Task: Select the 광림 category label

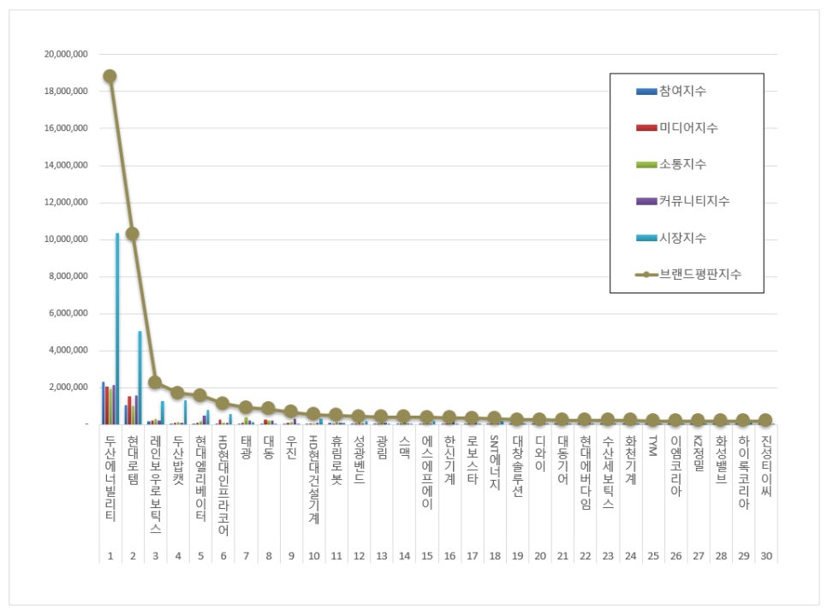Action: 382,447
